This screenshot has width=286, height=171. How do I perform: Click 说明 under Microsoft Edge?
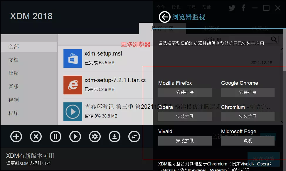coord(248,141)
